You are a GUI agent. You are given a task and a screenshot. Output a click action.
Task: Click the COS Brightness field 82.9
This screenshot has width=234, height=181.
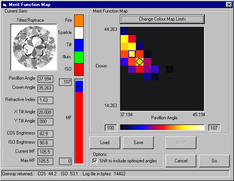(x=45, y=134)
